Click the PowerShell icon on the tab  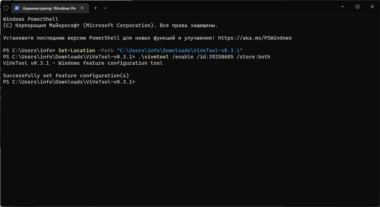17,8
